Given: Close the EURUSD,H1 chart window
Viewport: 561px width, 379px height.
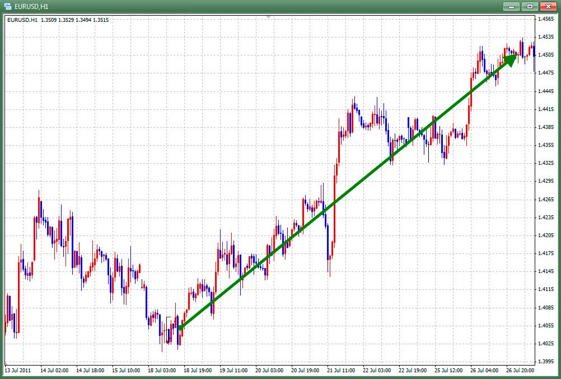Looking at the screenshot, I should tap(546, 6).
